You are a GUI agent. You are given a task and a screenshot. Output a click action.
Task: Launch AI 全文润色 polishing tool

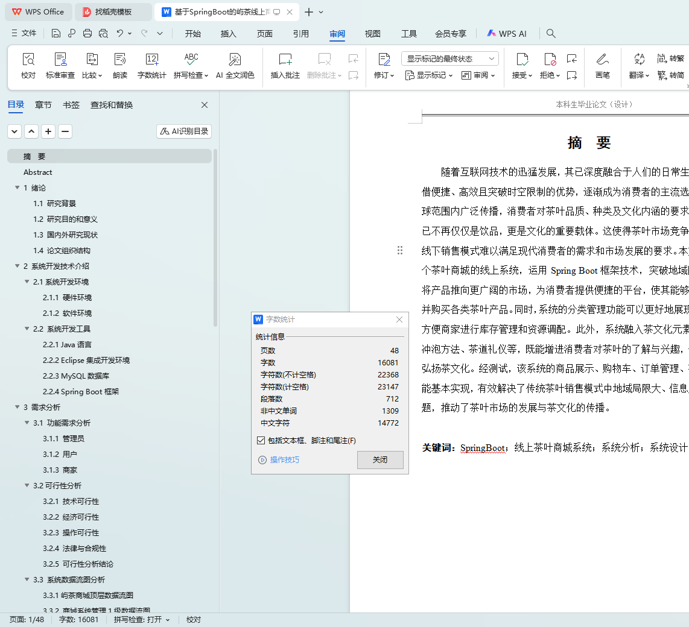[235, 66]
